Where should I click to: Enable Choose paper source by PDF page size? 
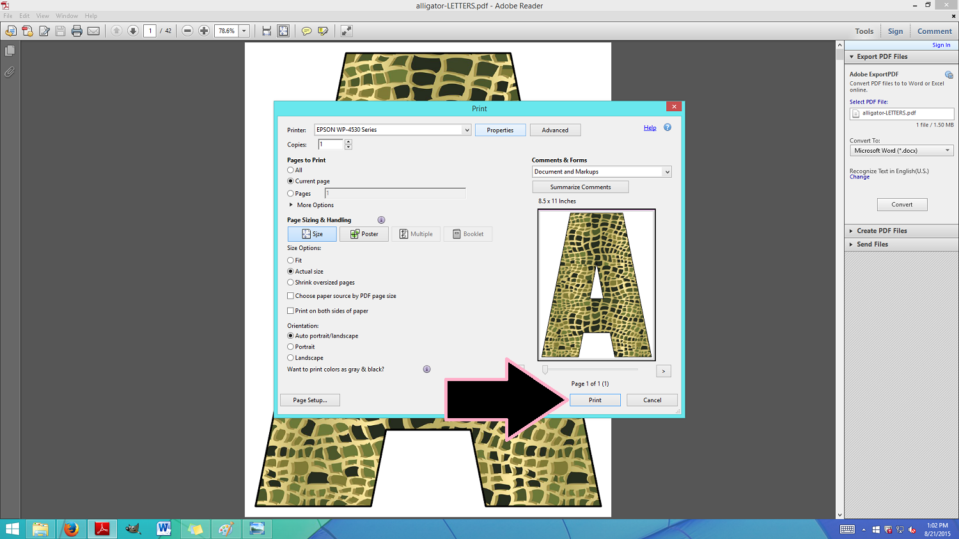coord(290,296)
